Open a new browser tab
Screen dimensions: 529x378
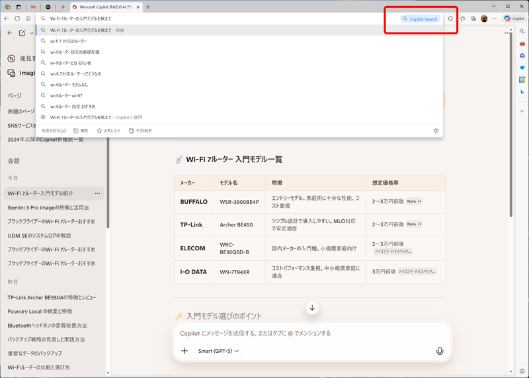(148, 7)
